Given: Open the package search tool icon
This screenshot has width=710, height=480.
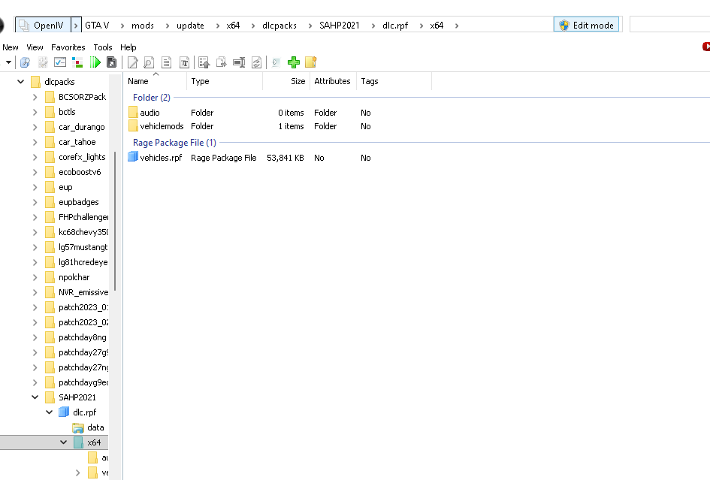Looking at the screenshot, I should pos(25,62).
